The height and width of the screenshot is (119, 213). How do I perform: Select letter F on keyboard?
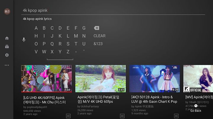tap(76, 28)
